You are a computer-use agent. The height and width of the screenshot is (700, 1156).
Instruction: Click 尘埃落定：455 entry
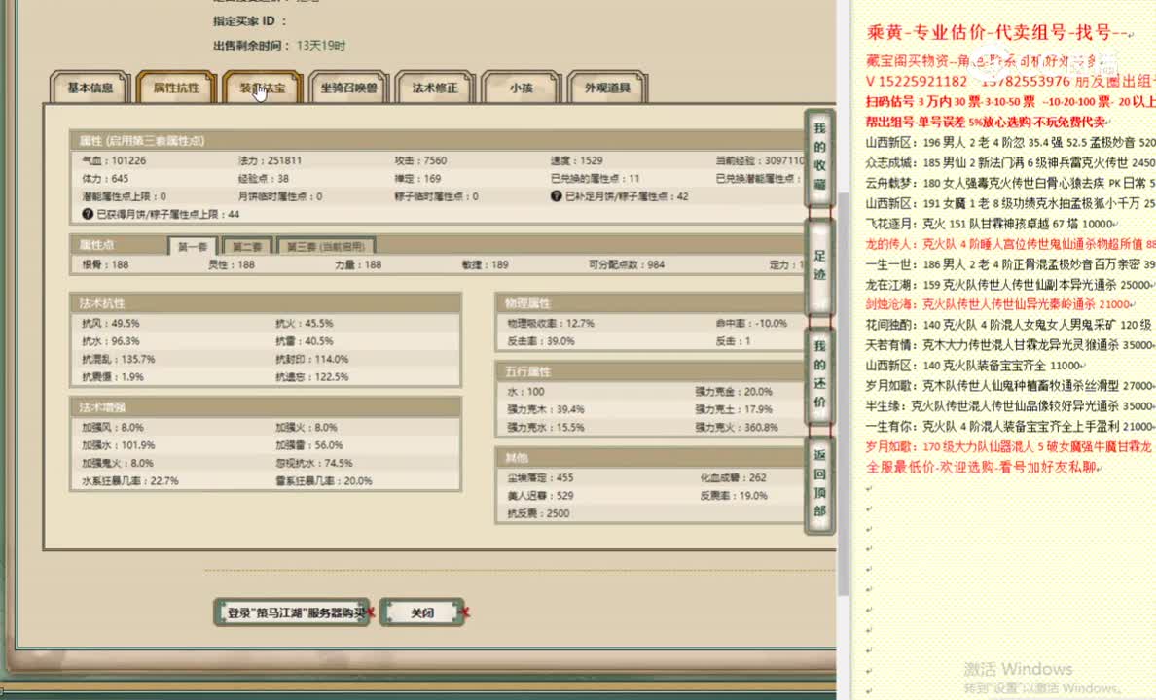(x=540, y=477)
